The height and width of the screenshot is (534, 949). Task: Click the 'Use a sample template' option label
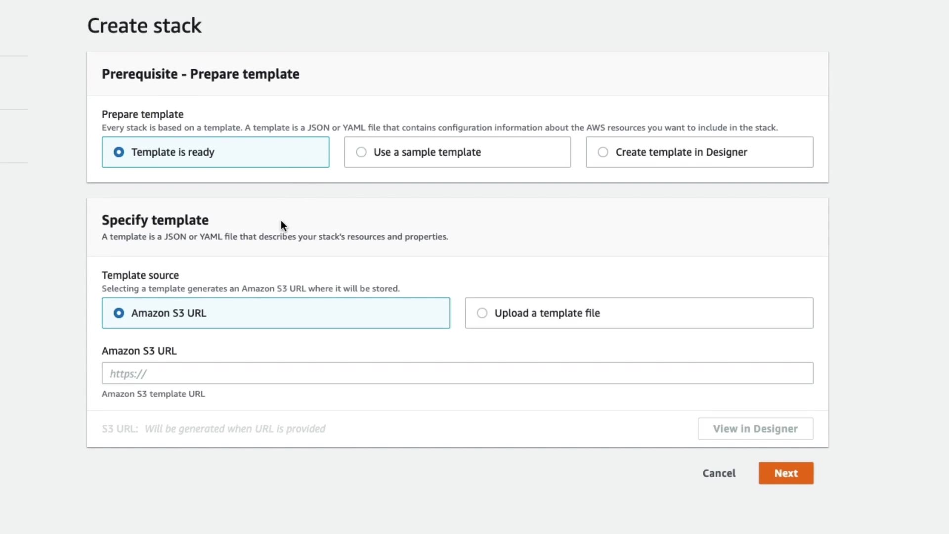click(x=427, y=152)
